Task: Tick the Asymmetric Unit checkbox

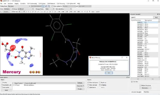Action: click(2, 85)
